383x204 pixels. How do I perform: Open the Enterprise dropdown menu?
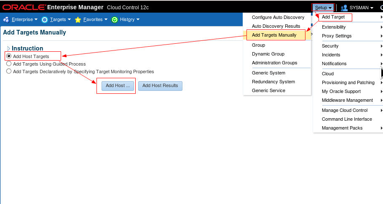(24, 19)
